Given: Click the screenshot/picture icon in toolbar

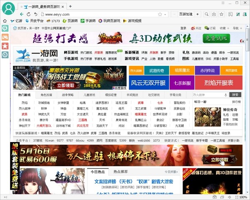Looking at the screenshot, I should (230, 14).
